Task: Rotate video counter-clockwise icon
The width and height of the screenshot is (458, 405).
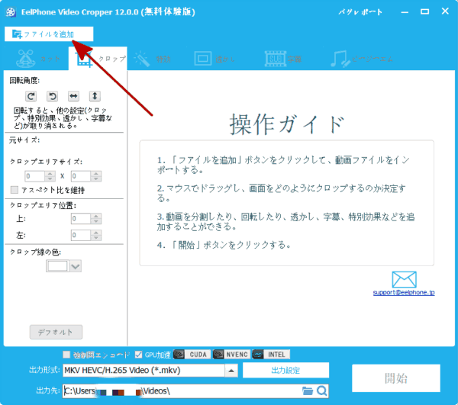Action: [52, 96]
